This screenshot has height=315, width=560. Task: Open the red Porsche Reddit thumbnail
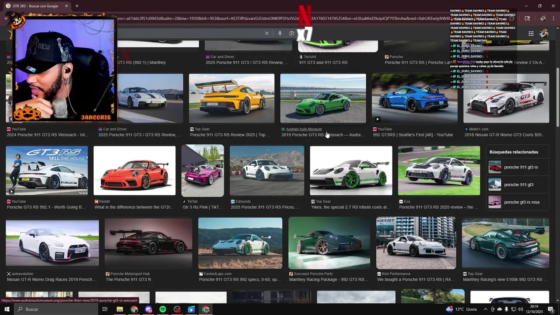click(134, 171)
